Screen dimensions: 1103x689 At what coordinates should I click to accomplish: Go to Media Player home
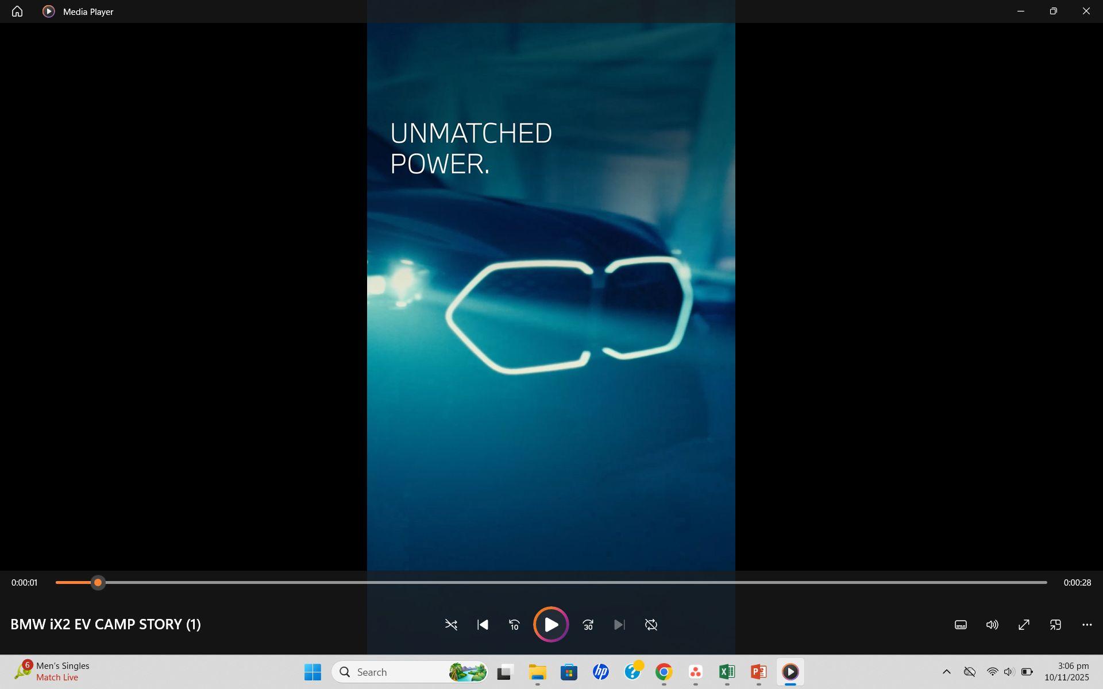[x=17, y=11]
